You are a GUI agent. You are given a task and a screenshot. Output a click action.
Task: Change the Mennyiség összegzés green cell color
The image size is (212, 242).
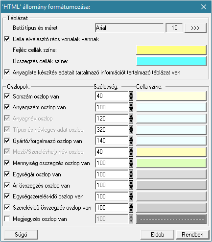point(171,163)
